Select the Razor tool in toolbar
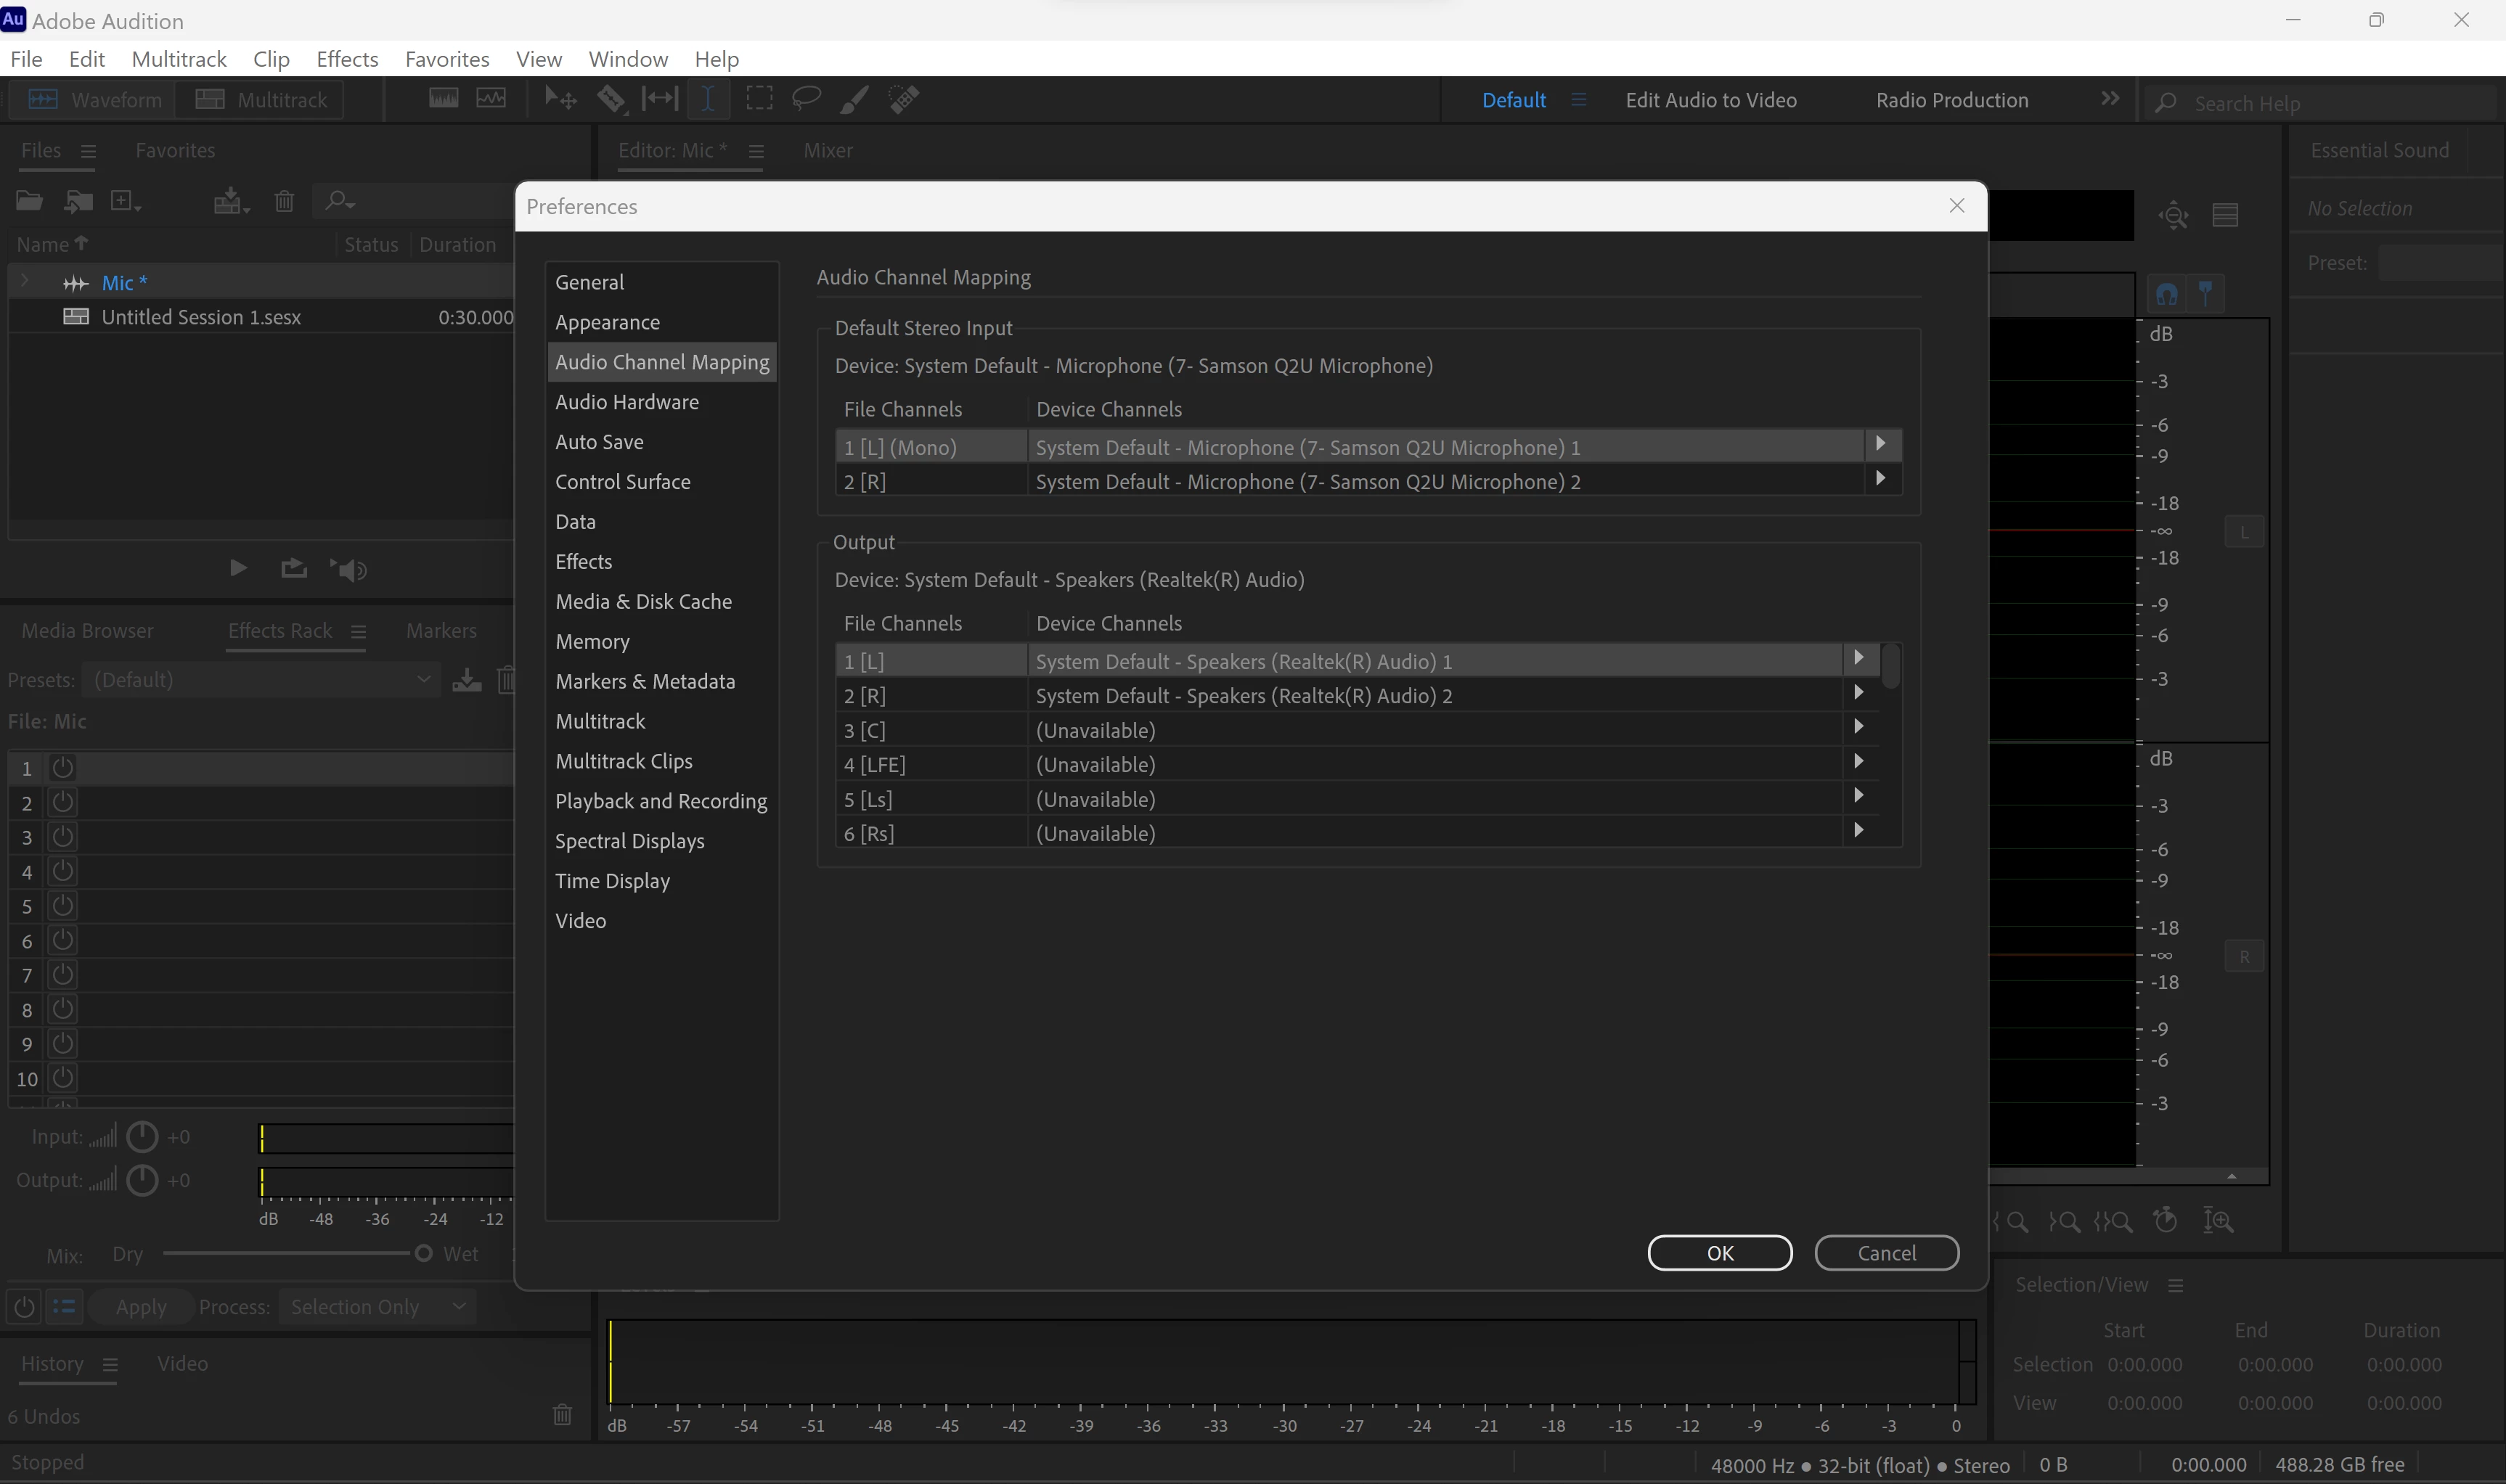The image size is (2506, 1484). tap(611, 99)
